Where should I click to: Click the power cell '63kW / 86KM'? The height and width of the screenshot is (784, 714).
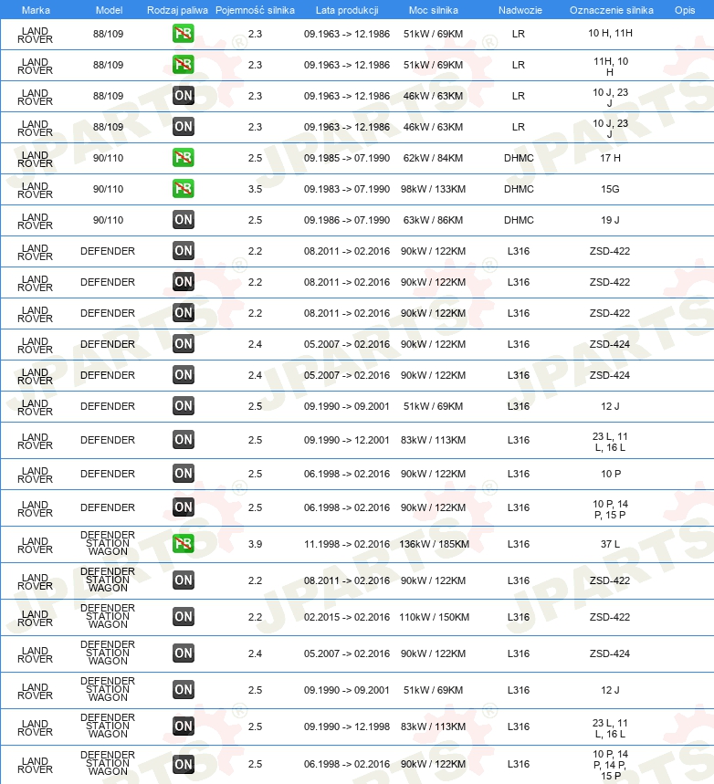click(433, 220)
